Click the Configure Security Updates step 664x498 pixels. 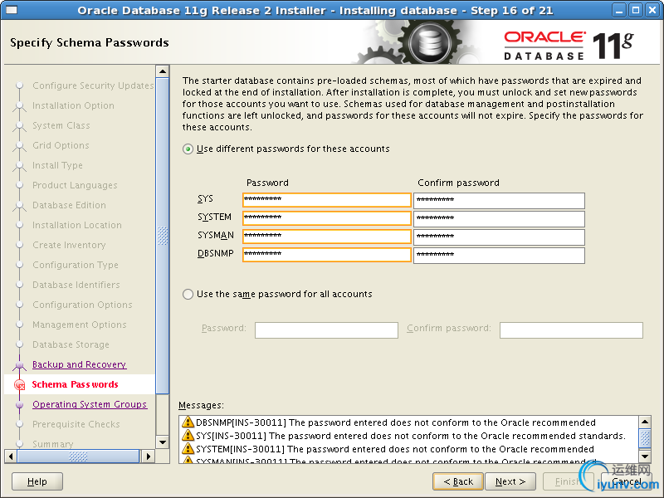pyautogui.click(x=93, y=85)
